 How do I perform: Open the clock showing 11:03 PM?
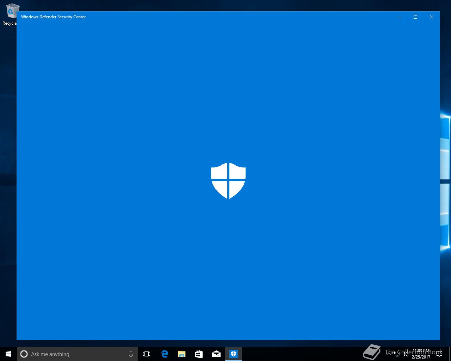pos(421,354)
